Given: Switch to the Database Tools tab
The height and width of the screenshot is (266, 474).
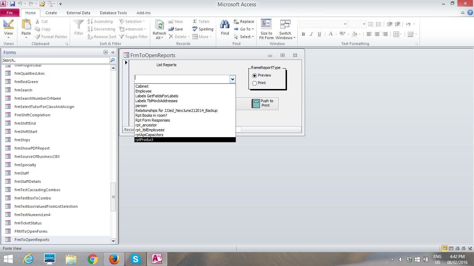Looking at the screenshot, I should 113,13.
